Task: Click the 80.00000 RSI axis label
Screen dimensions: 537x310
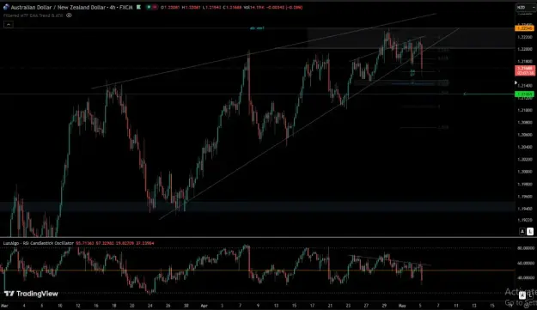Action: (x=525, y=248)
